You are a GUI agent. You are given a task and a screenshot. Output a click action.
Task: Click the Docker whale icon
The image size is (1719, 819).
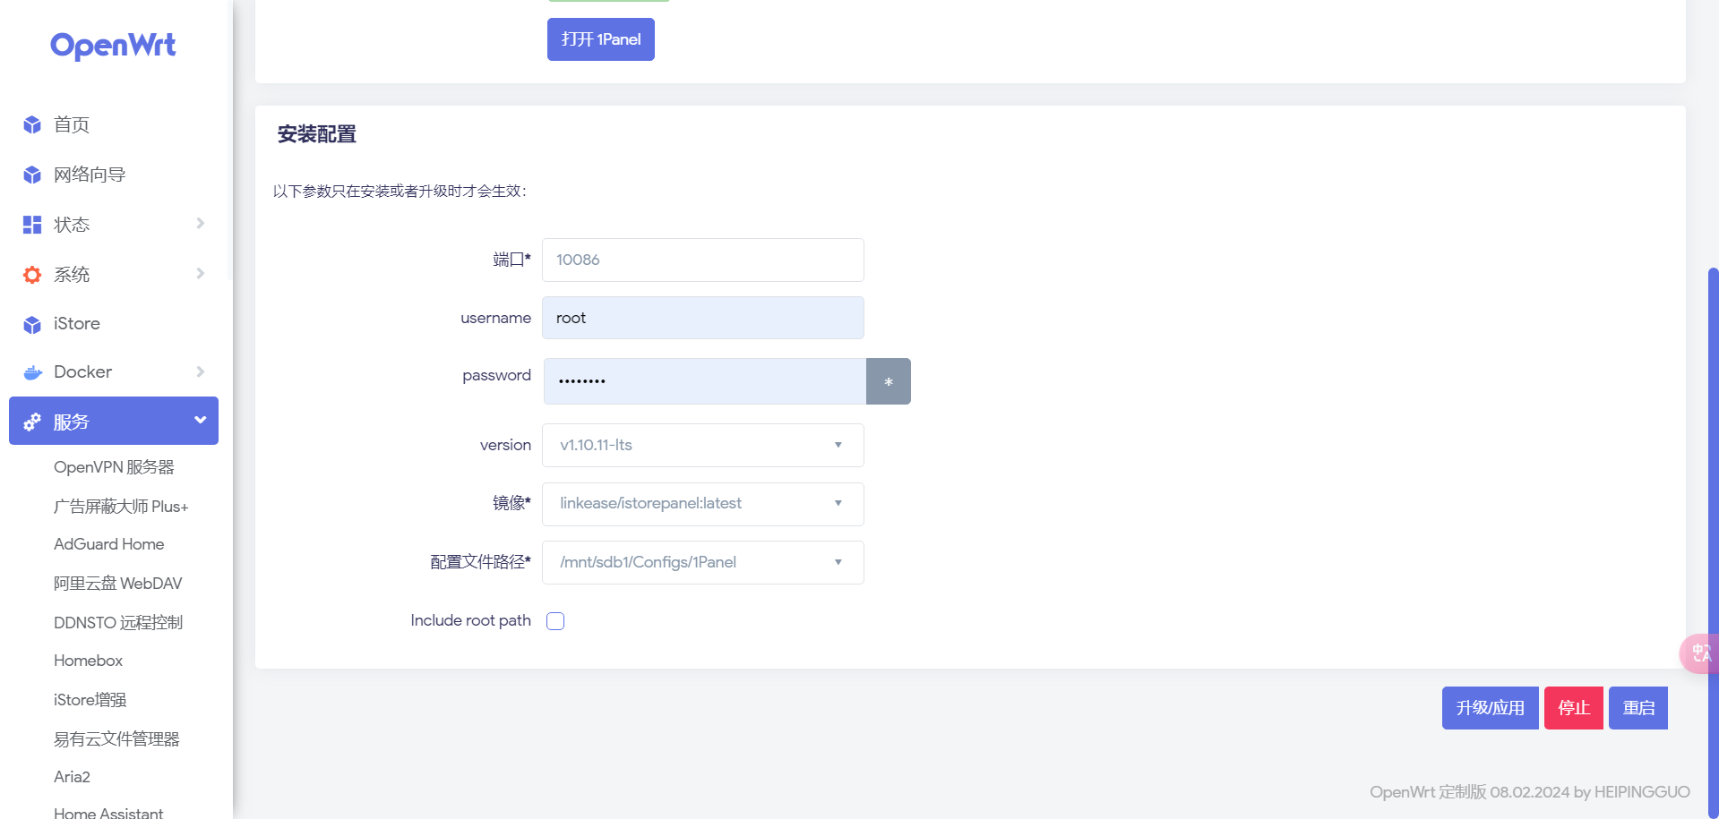click(x=32, y=372)
